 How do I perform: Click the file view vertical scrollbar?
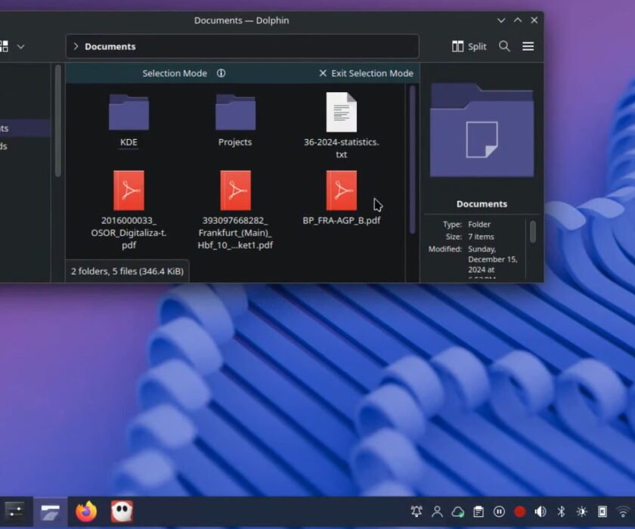412,159
